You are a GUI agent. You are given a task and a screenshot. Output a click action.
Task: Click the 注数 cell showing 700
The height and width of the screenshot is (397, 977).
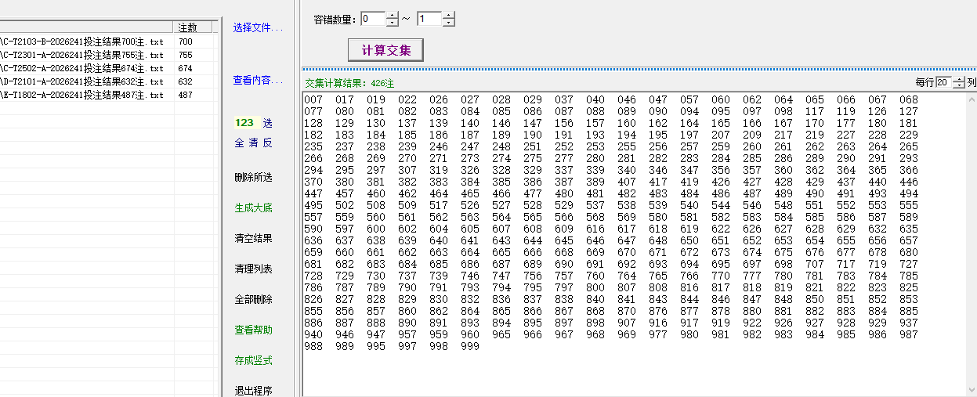pyautogui.click(x=185, y=42)
